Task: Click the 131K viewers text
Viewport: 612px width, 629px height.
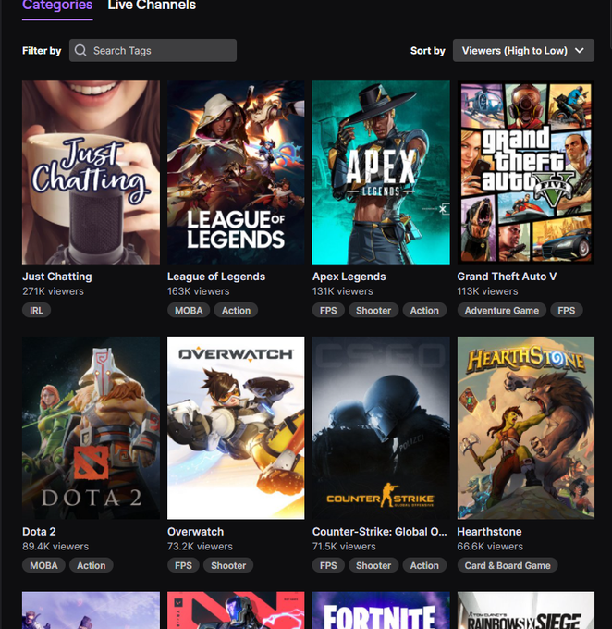Action: (x=342, y=291)
